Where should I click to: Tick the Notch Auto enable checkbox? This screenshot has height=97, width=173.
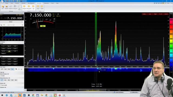pyautogui.click(x=1, y=85)
